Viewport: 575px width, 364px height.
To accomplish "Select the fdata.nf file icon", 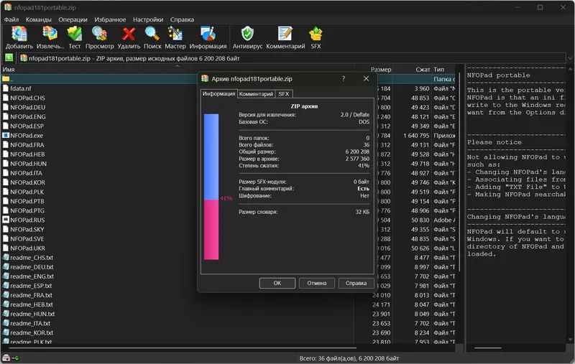I will pyautogui.click(x=6, y=88).
